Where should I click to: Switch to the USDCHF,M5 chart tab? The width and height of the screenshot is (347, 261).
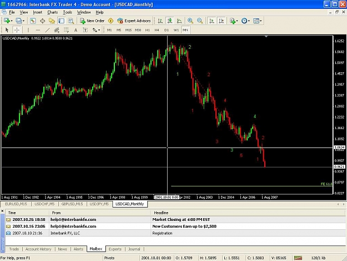[44, 204]
